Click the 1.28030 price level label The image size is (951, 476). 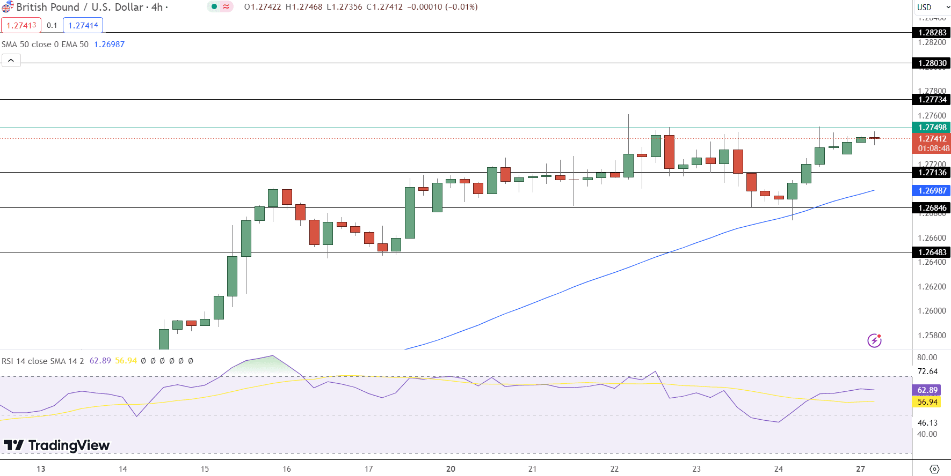(932, 63)
